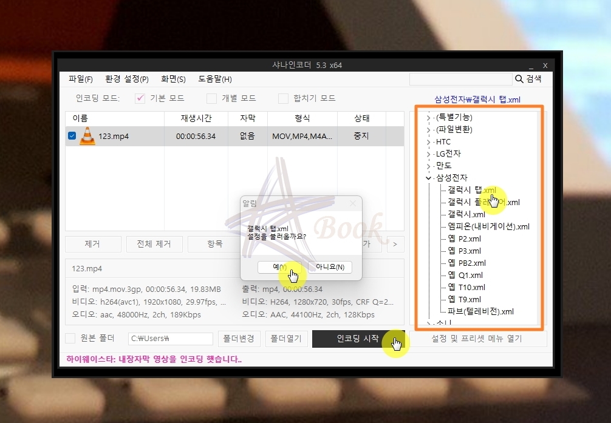Enable the 개별 모드 checkbox
This screenshot has width=611, height=423.
point(211,98)
